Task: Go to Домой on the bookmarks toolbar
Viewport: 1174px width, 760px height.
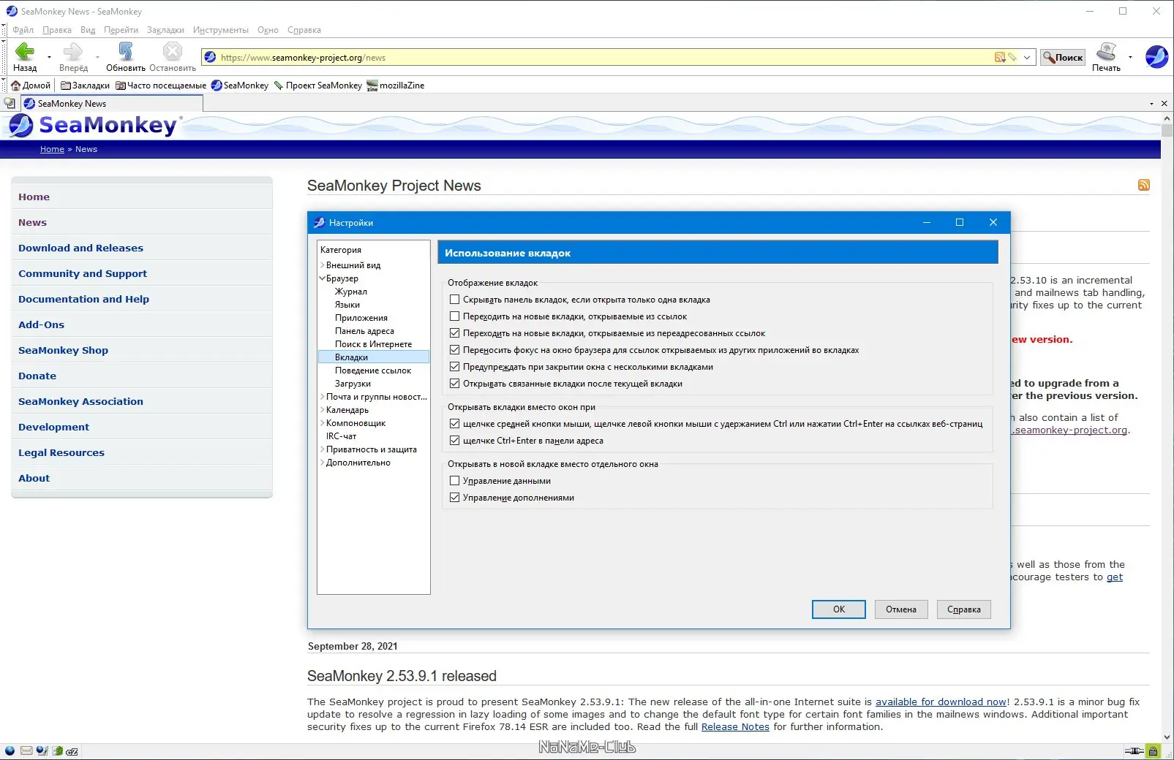Action: coord(31,85)
